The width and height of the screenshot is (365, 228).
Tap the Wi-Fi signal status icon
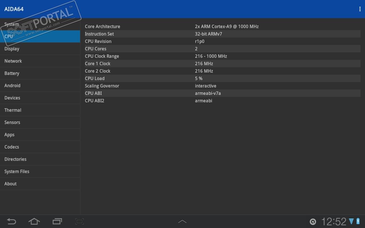click(351, 221)
